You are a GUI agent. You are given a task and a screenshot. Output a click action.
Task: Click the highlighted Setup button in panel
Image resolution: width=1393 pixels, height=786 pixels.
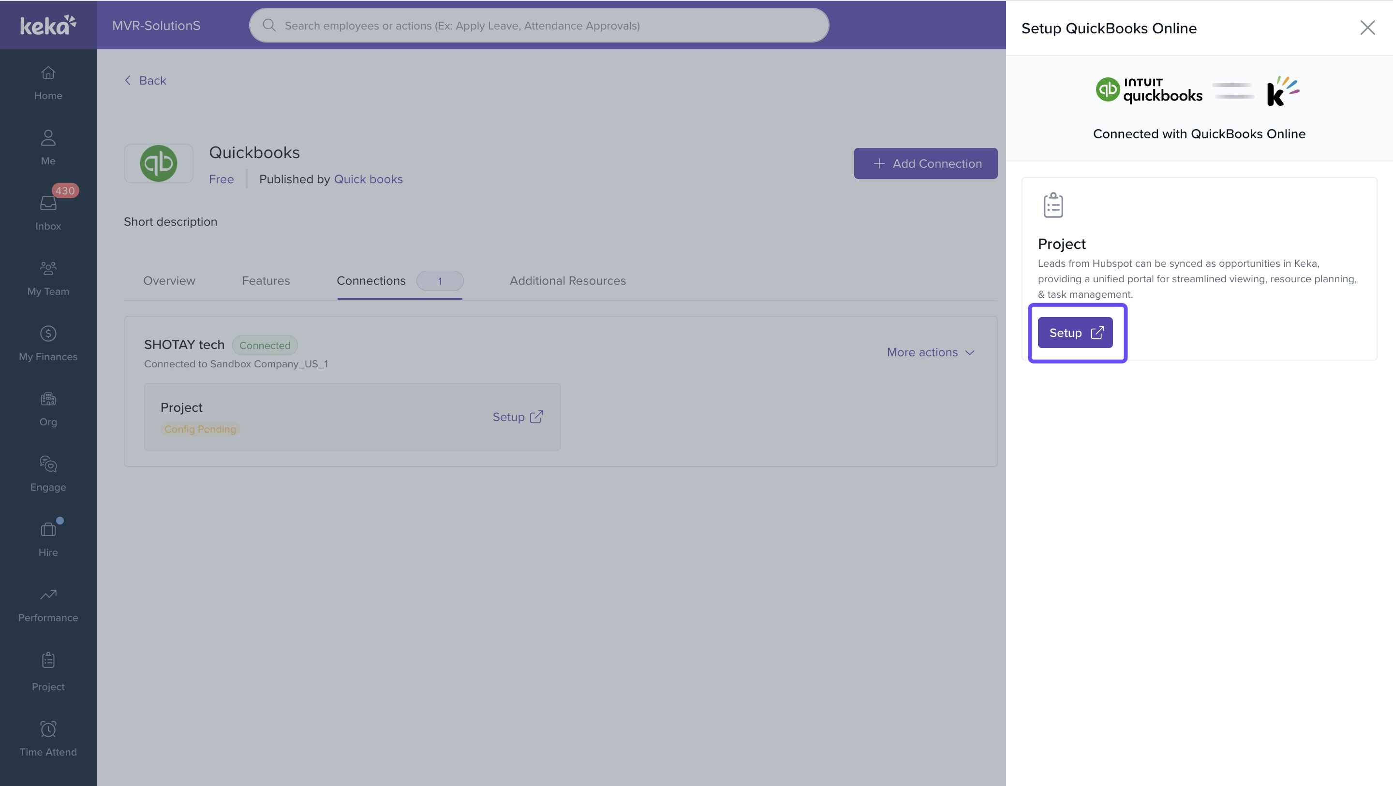[1074, 333]
